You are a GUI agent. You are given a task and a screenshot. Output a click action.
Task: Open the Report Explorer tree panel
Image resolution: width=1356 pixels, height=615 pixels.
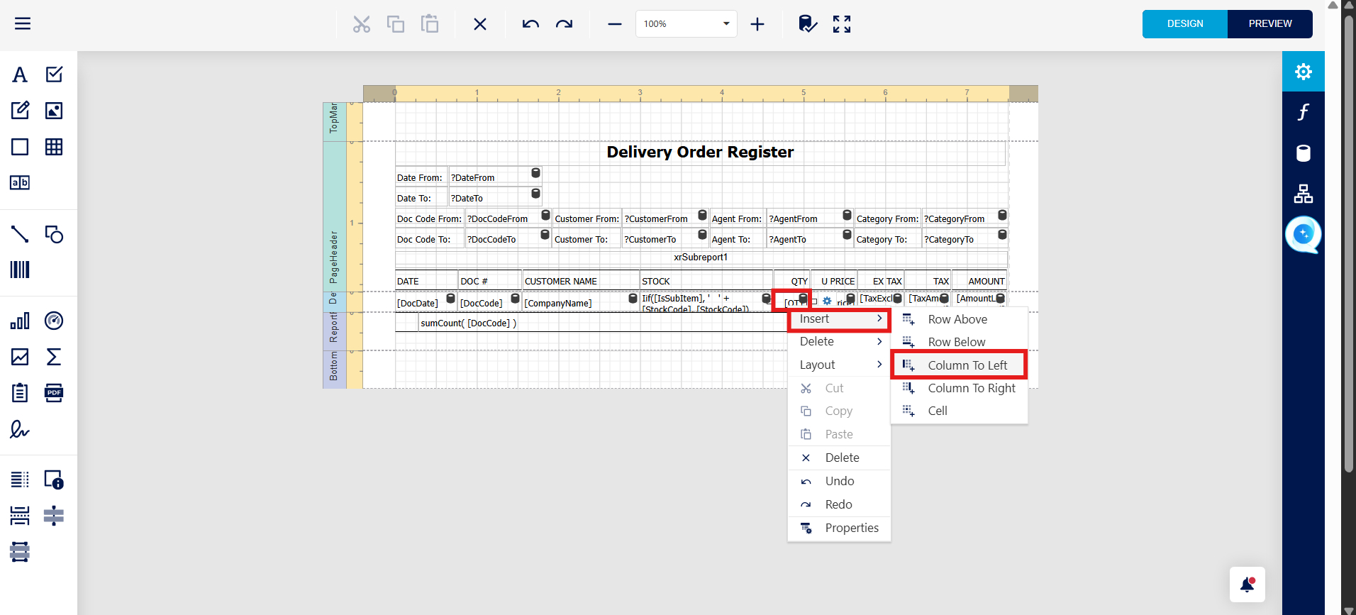coord(1303,194)
